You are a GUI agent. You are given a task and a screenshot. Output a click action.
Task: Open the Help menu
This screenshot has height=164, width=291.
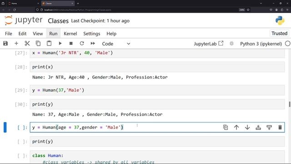[x=111, y=34]
